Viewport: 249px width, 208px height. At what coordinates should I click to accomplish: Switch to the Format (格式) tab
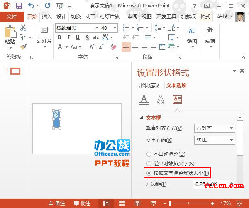pyautogui.click(x=205, y=16)
